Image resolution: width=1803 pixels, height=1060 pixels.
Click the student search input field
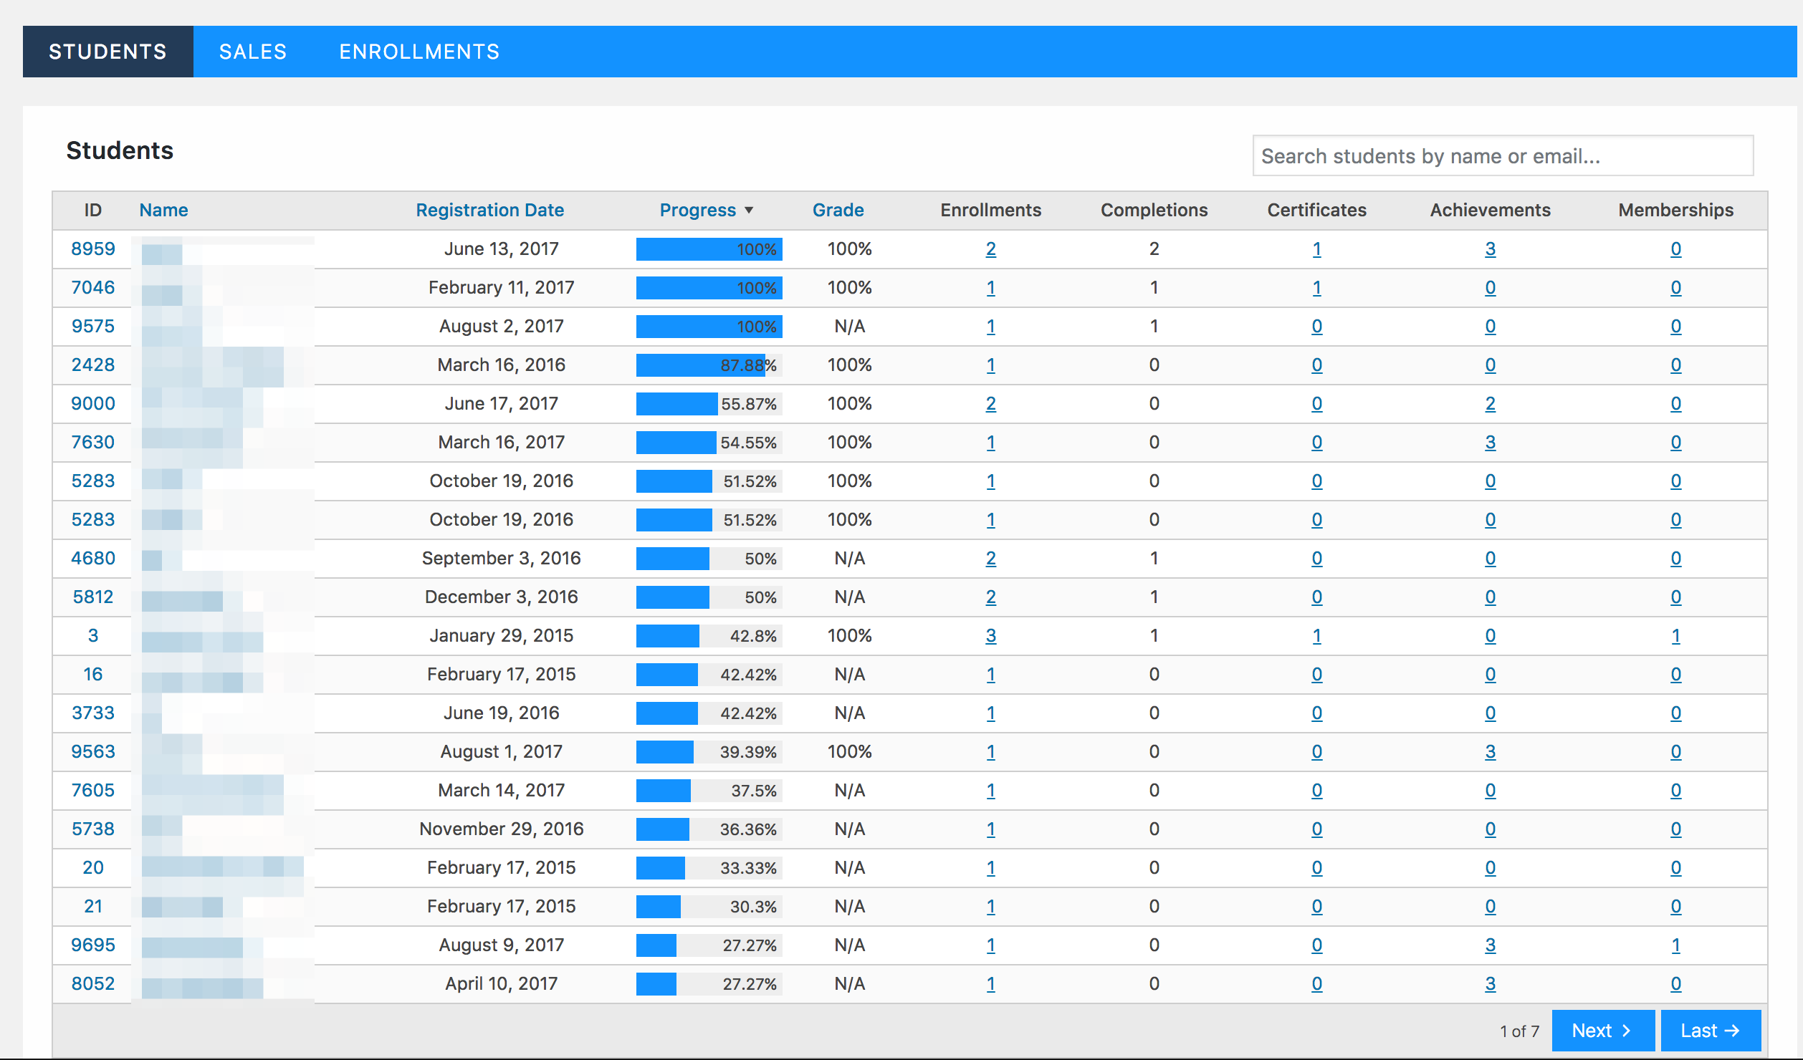click(1502, 156)
